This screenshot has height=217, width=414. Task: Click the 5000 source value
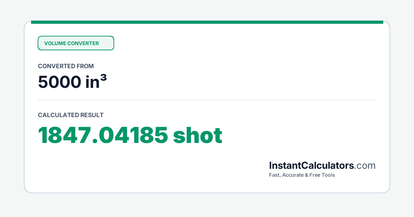[59, 82]
